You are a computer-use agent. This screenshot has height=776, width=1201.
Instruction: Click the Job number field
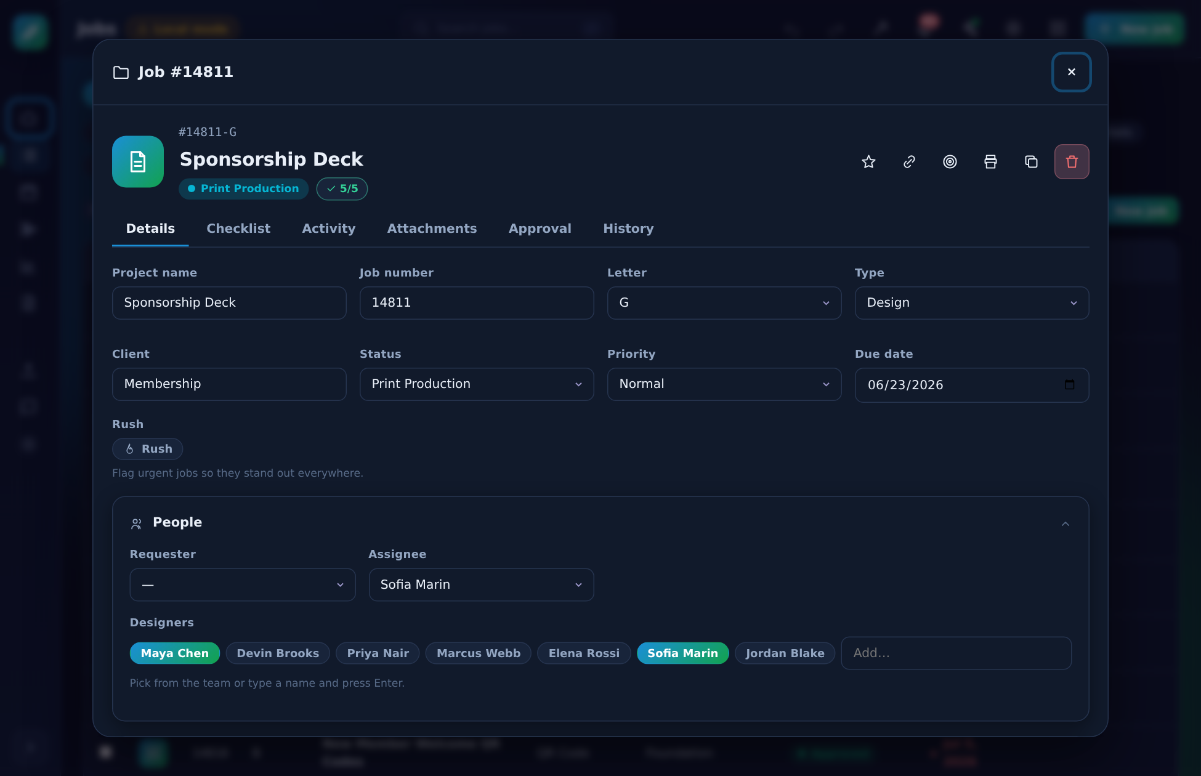[x=477, y=303]
